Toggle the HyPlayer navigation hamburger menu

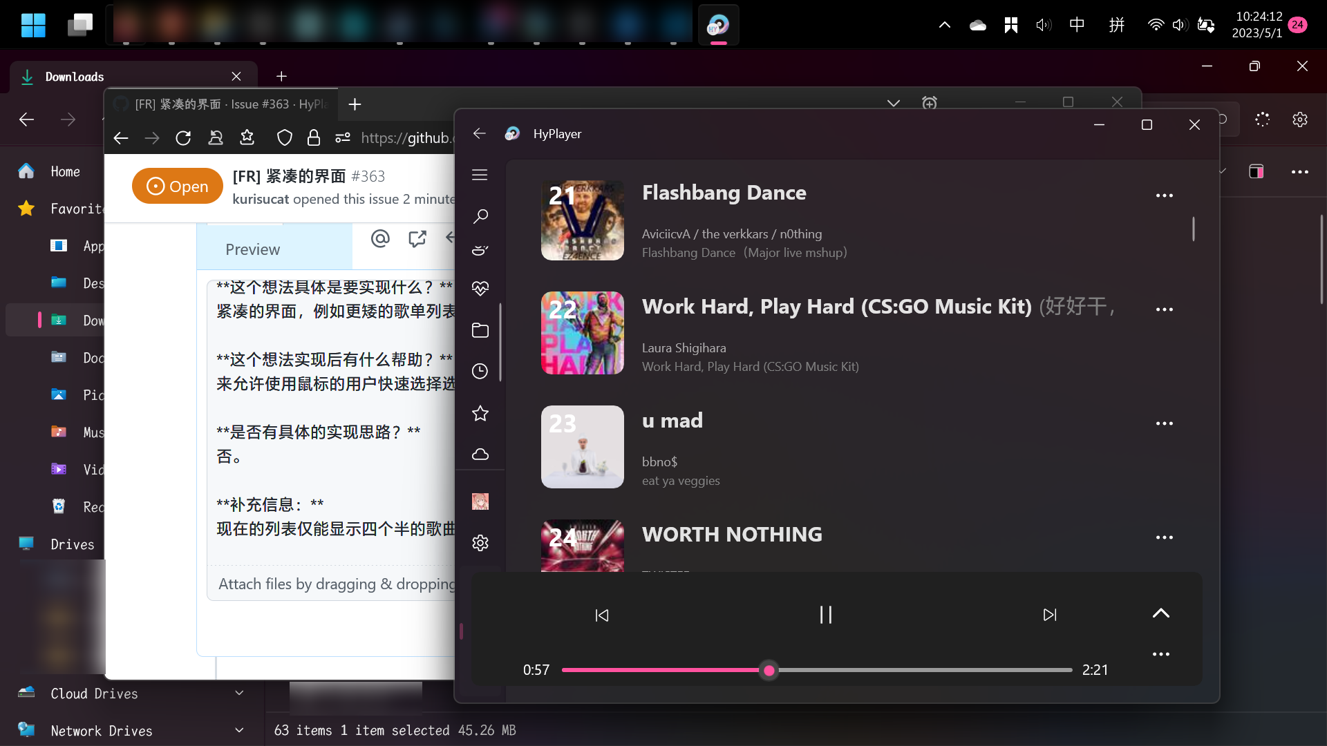480,175
